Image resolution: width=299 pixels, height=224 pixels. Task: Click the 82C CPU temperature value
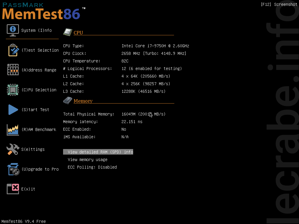point(125,61)
